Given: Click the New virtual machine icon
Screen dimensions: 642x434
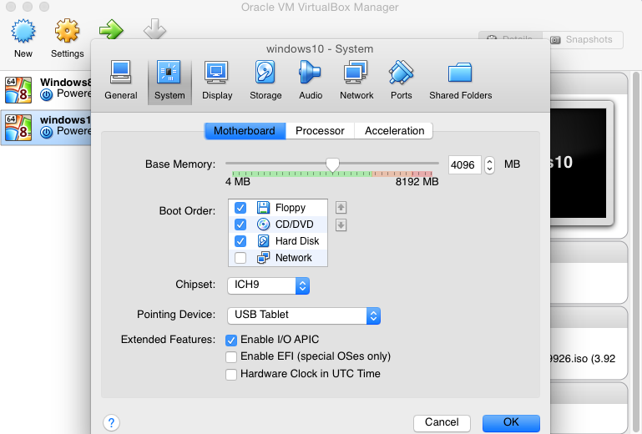Looking at the screenshot, I should [x=23, y=38].
